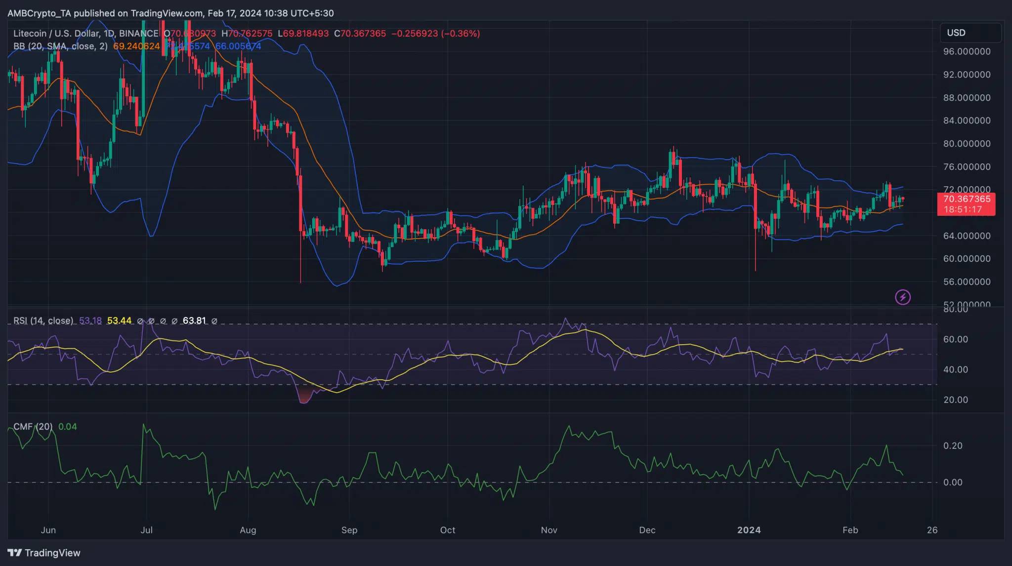Click the Aug label on time axis

click(x=248, y=530)
